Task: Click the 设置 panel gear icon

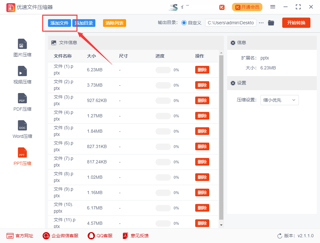Action: click(x=233, y=83)
